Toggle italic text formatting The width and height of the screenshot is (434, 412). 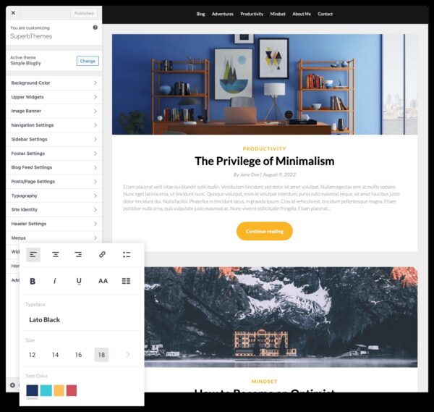(x=55, y=281)
